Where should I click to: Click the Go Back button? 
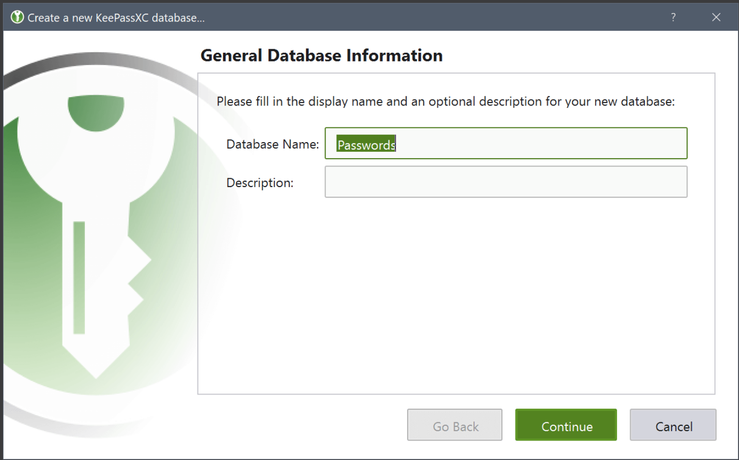click(x=454, y=425)
